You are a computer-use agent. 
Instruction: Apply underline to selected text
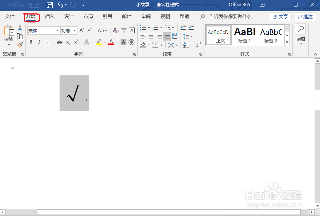46,42
